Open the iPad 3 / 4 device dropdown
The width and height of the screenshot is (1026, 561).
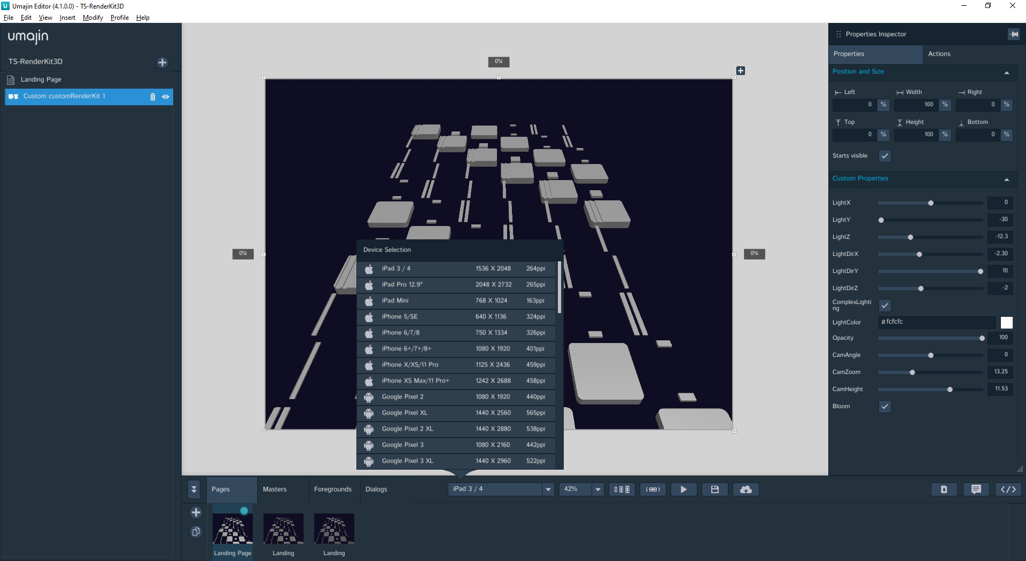click(x=548, y=489)
